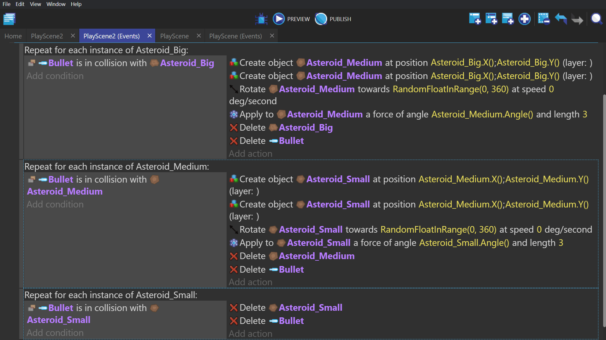Viewport: 606px width, 340px height.
Task: Open the circular add other events button
Action: [x=524, y=19]
